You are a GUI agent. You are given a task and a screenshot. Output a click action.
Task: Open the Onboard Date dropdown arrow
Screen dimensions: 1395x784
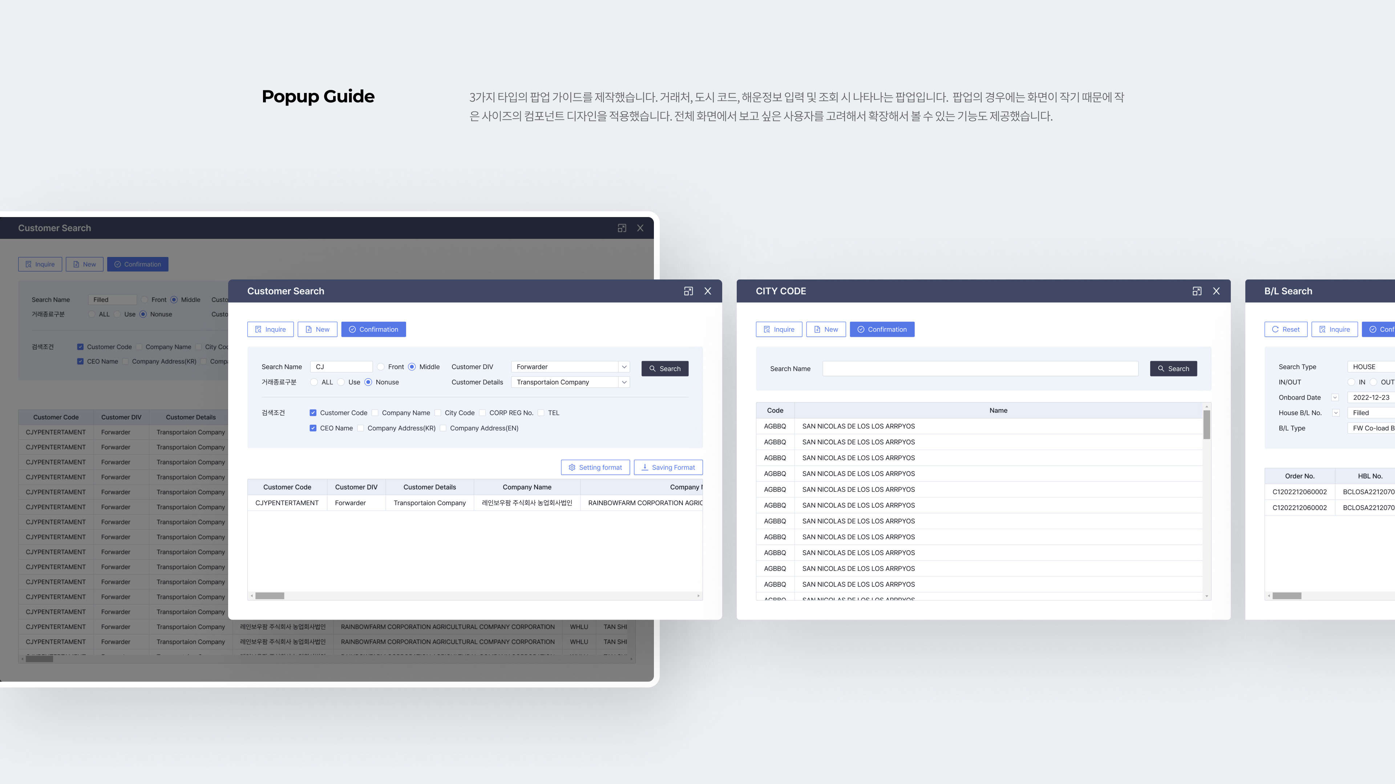point(1335,398)
